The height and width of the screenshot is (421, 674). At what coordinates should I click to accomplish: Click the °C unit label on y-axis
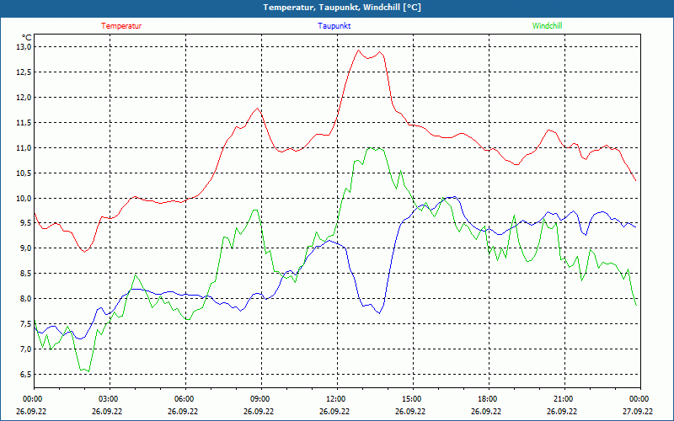pos(27,38)
